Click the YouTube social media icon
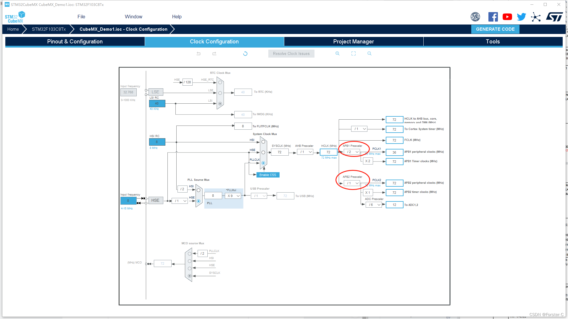The height and width of the screenshot is (319, 568). (507, 17)
